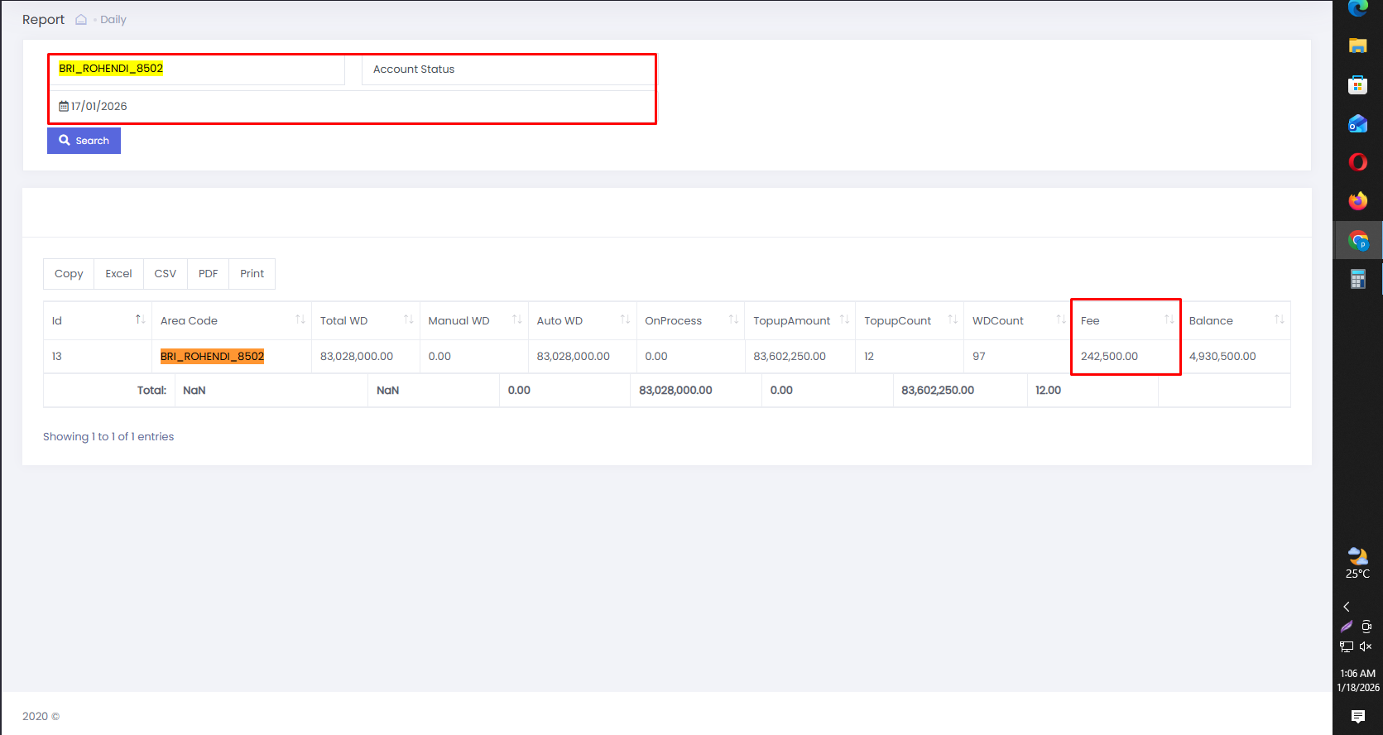
Task: Click the blue Search button
Action: click(x=84, y=141)
